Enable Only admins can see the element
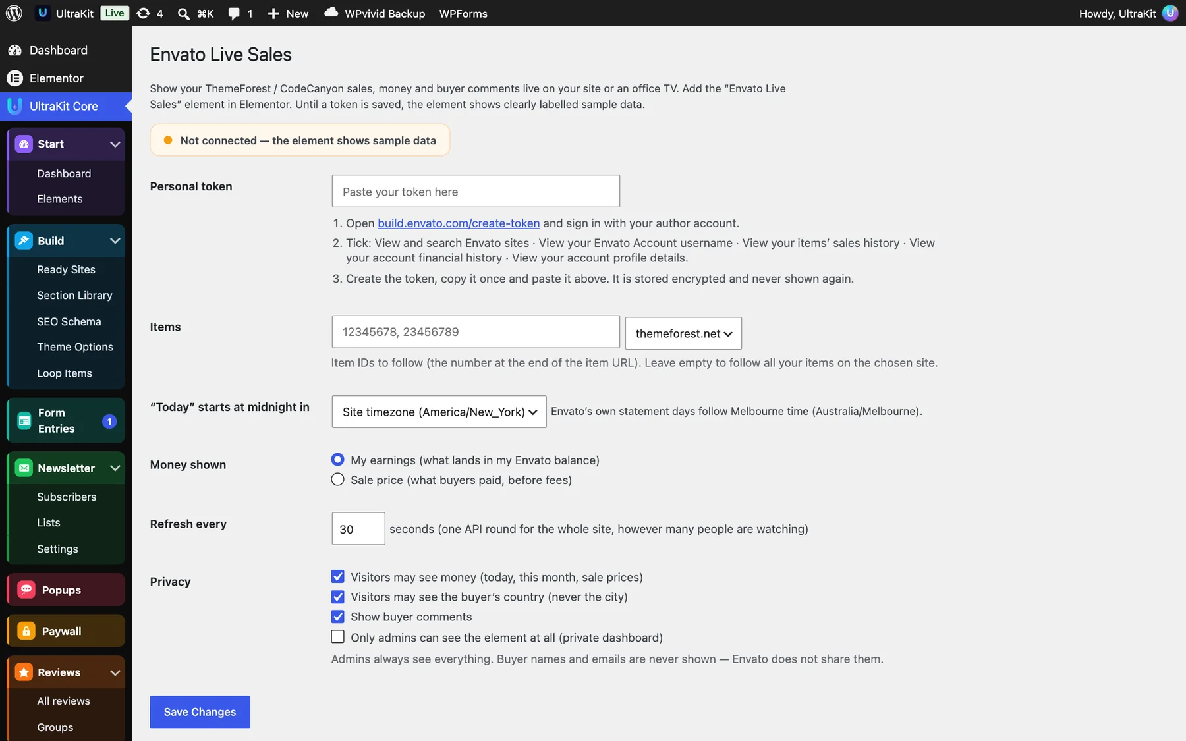1186x741 pixels. [338, 637]
